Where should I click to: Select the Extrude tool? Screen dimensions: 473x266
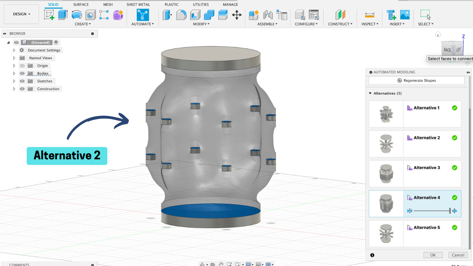tap(63, 15)
